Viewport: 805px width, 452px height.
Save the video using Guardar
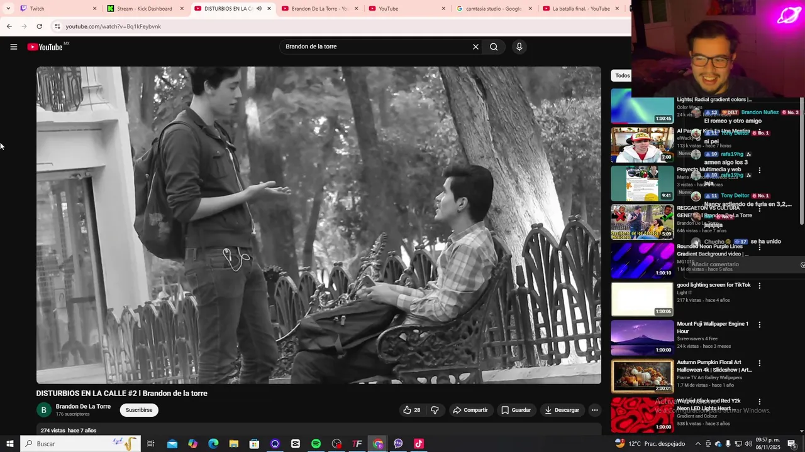pos(516,410)
